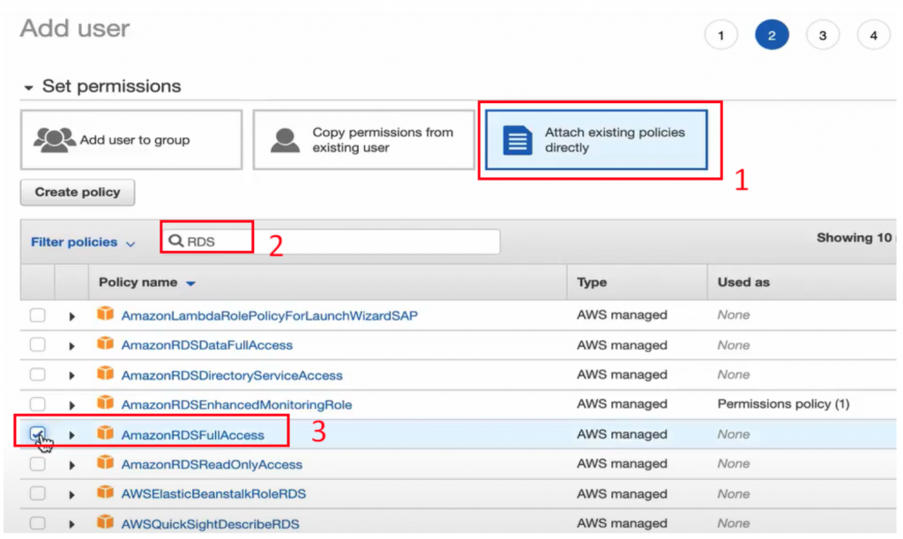Click the policy cube icon for AmazonLambdaRolePolicyForLaunchWizardSAP
903x539 pixels.
pos(106,314)
